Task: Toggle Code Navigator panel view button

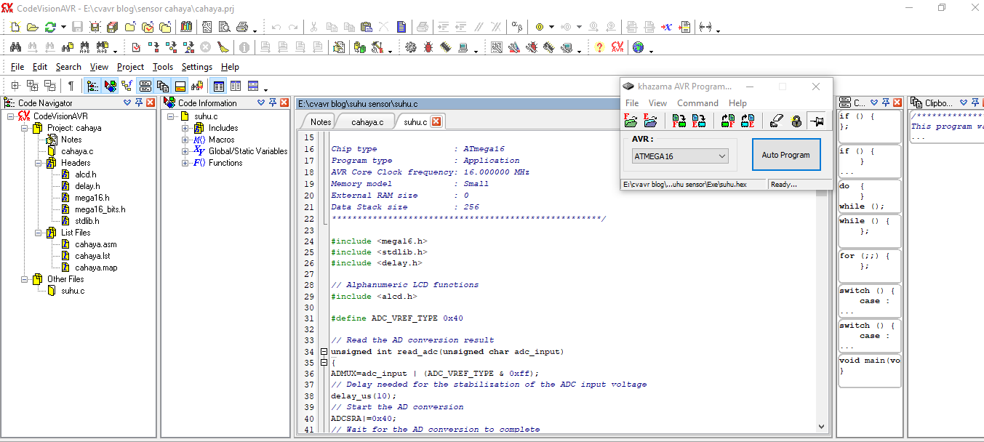Action: pyautogui.click(x=93, y=86)
